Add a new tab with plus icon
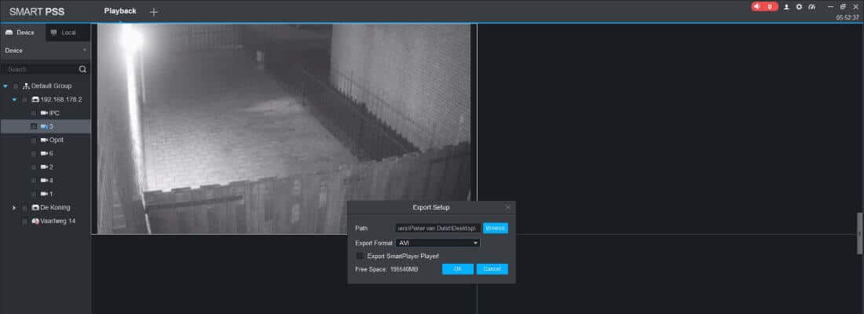 (153, 12)
